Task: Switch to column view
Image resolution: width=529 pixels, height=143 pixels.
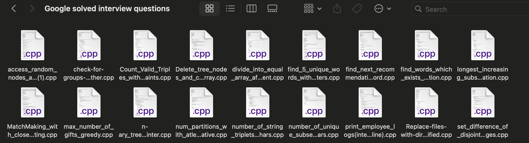Action: tap(251, 9)
